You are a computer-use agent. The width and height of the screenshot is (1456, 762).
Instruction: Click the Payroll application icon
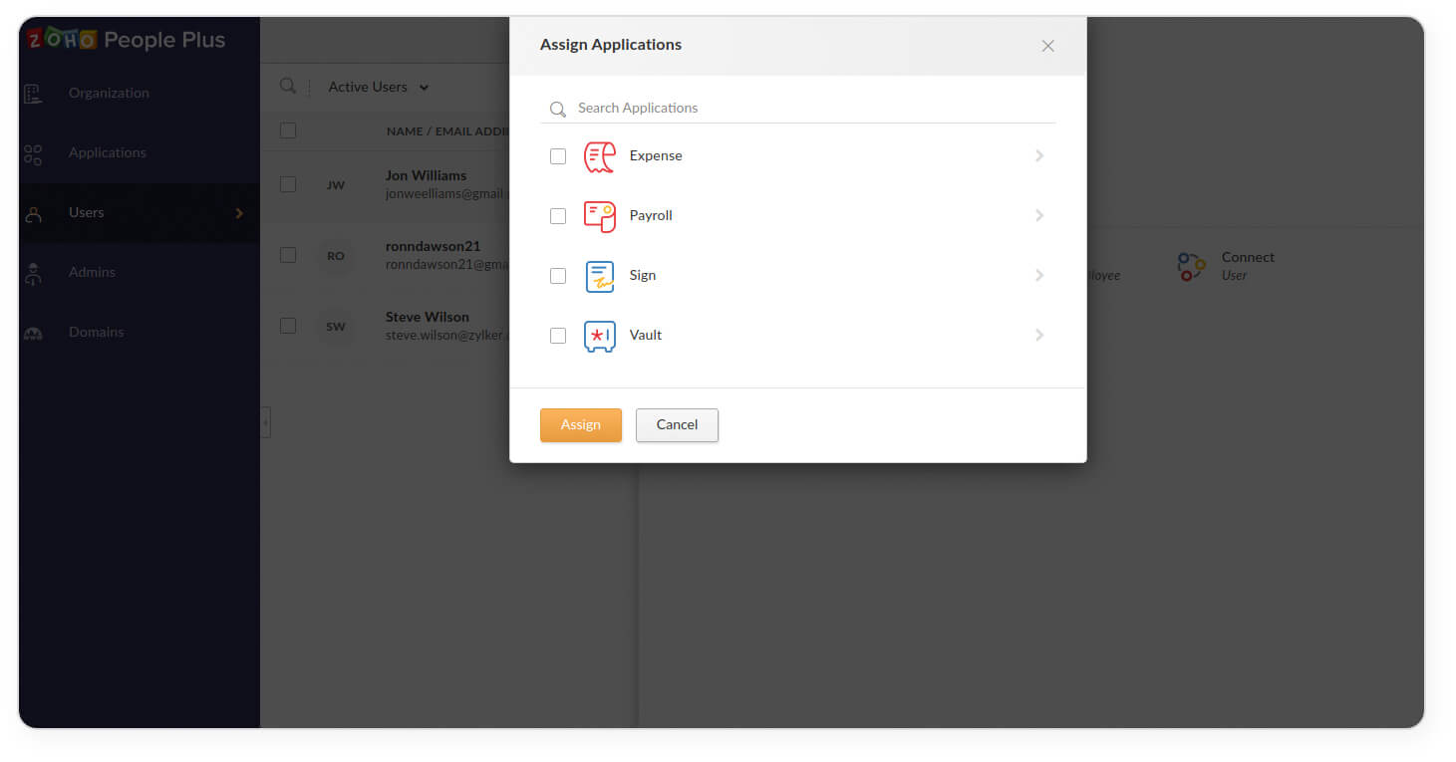[x=599, y=216]
